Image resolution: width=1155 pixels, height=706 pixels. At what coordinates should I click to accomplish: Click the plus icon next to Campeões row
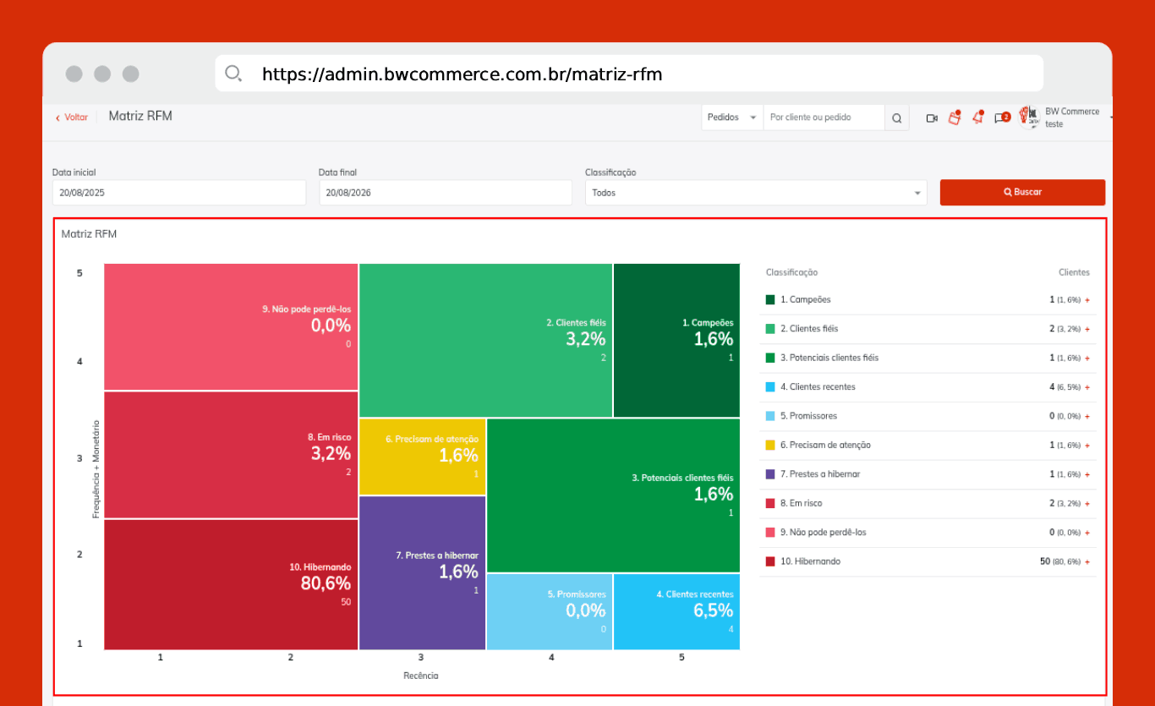[x=1087, y=300]
